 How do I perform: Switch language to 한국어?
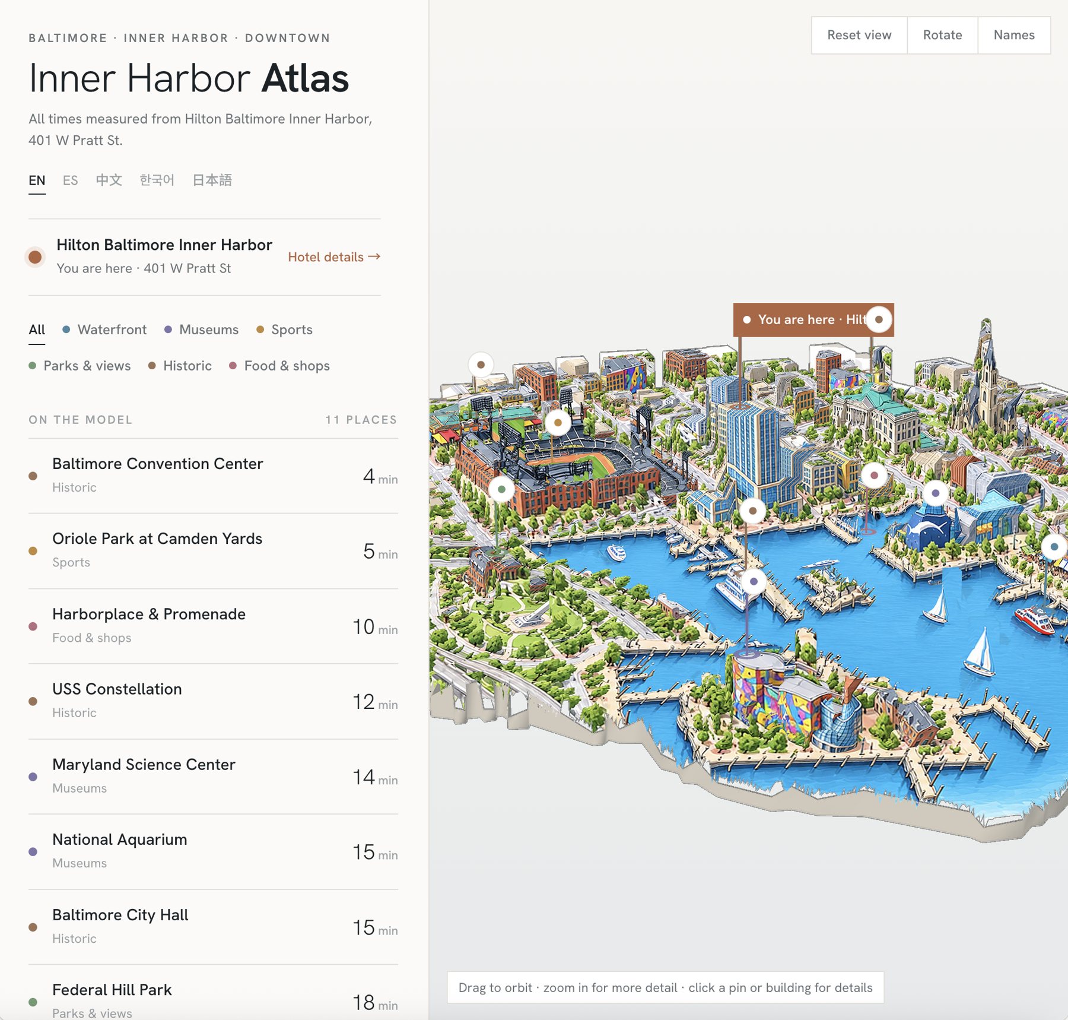point(157,180)
